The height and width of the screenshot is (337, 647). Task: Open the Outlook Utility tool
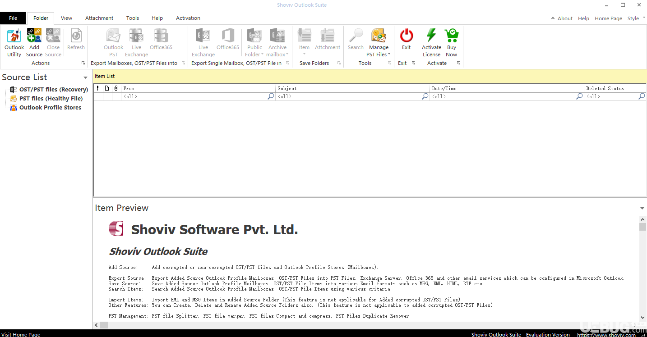[x=14, y=42]
